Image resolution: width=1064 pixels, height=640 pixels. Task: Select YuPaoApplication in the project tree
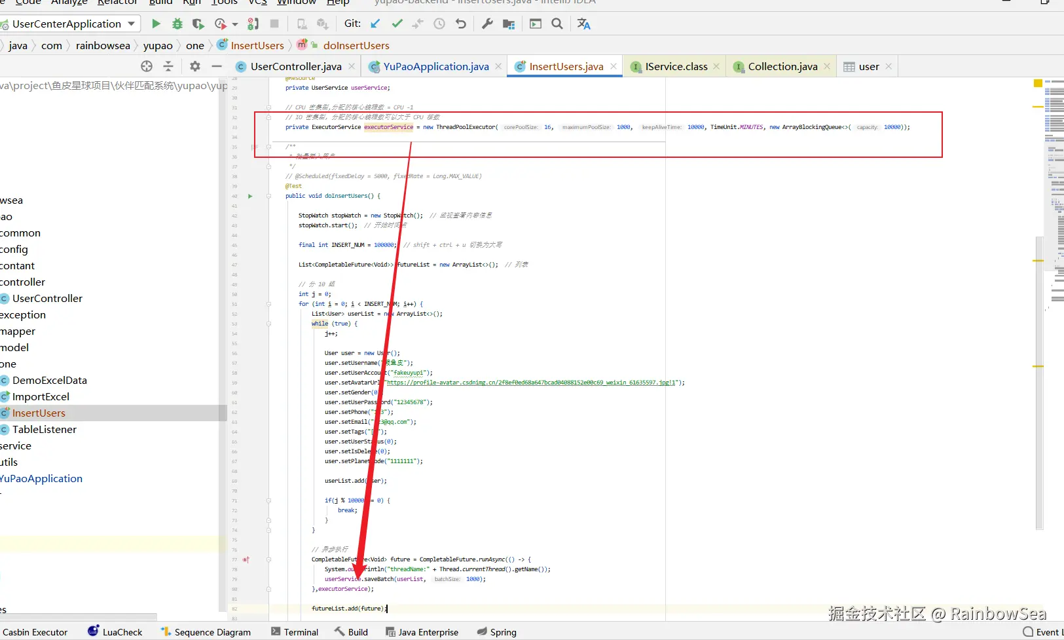(x=41, y=478)
